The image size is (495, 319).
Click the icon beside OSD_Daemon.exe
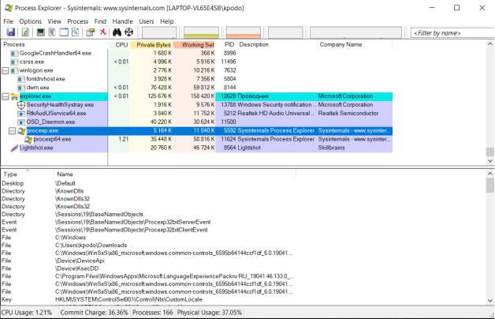tap(21, 122)
